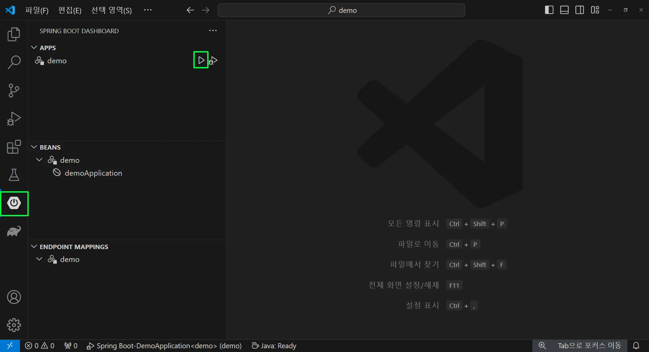649x352 pixels.
Task: Open the Extensions view
Action: (14, 147)
